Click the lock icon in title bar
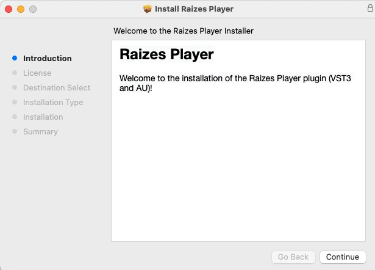The image size is (375, 270). [370, 8]
